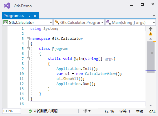This screenshot has height=116, width=158.
Task: Click the Gtk.Demo window title
Action: coord(23,6)
